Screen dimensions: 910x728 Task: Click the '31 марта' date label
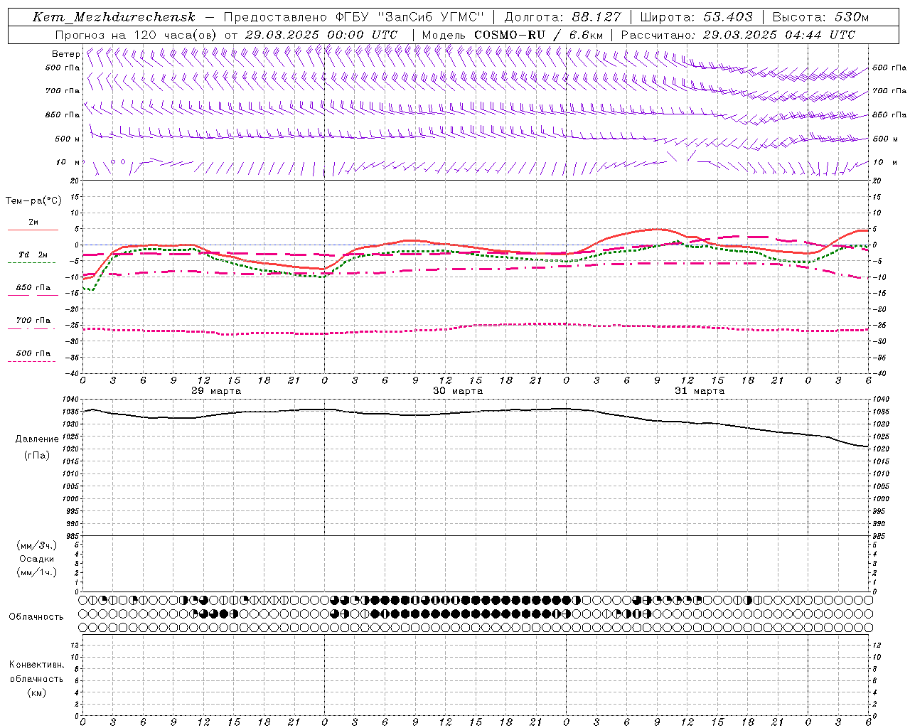point(700,391)
